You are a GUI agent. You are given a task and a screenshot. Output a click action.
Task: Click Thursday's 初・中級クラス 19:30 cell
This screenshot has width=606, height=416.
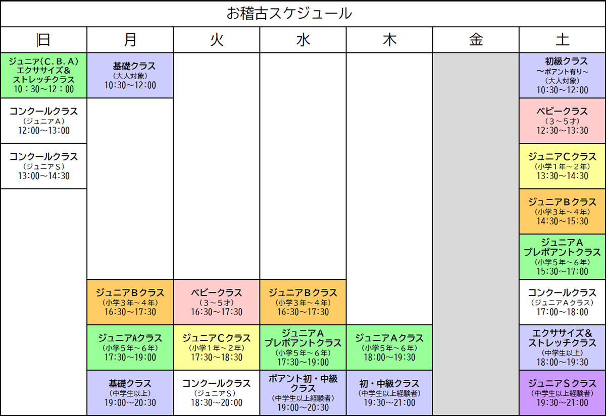tap(389, 393)
